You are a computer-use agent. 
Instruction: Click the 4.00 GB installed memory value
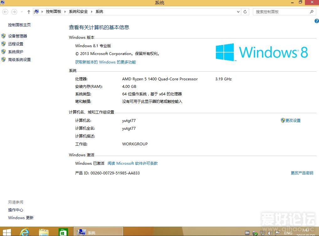pyautogui.click(x=129, y=87)
